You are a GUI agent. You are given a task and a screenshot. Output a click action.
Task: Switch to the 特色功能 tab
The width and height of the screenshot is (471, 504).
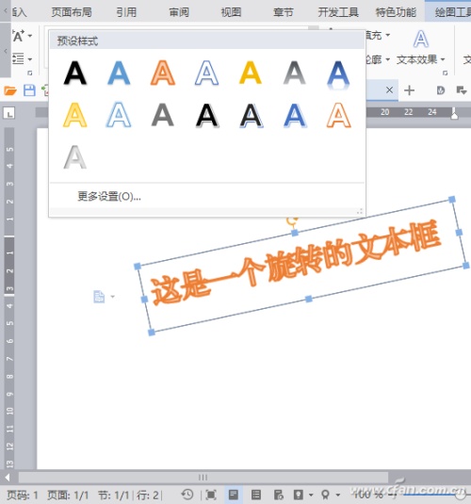coord(396,12)
